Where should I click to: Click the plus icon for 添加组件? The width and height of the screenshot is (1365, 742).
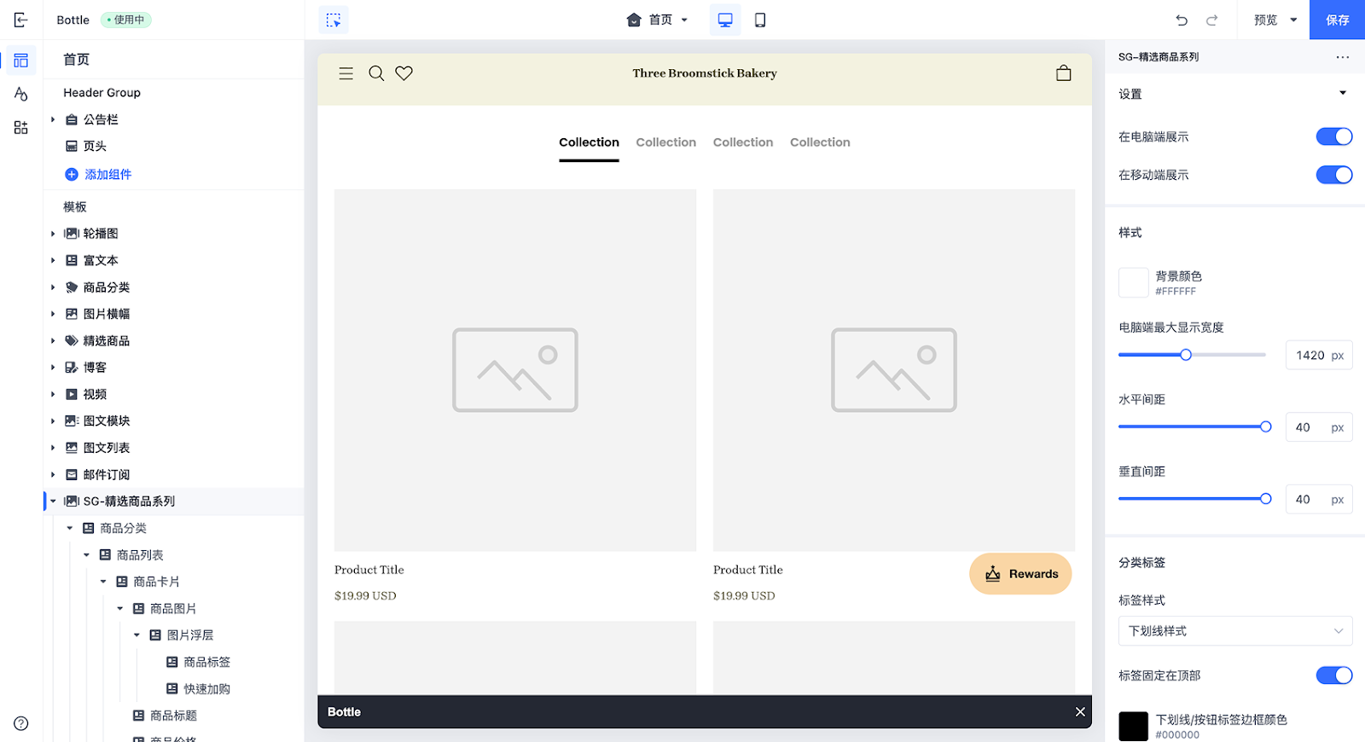point(72,174)
